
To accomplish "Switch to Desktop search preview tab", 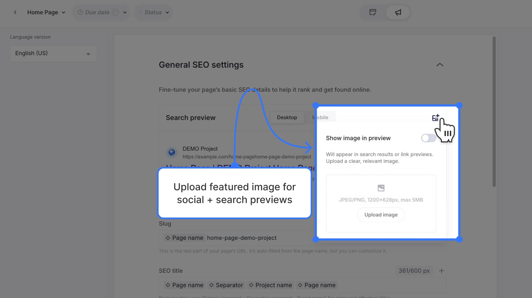I will [287, 118].
